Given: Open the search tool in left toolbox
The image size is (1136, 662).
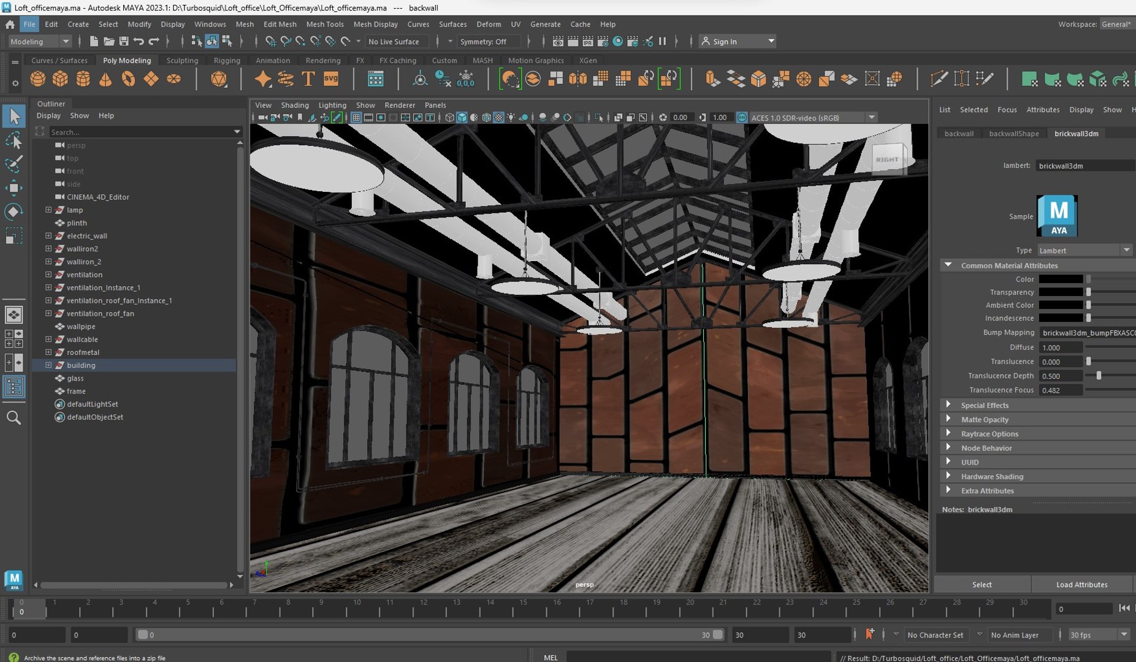Looking at the screenshot, I should [13, 418].
